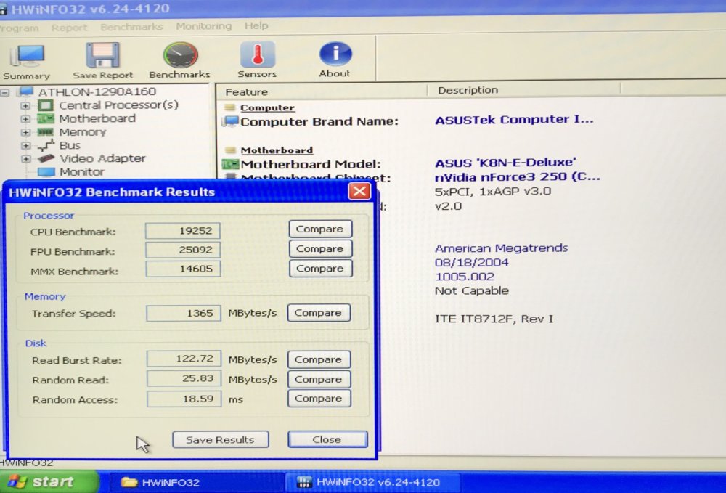Launch the Benchmarks tool icon
Image resolution: width=726 pixels, height=493 pixels.
pyautogui.click(x=179, y=54)
